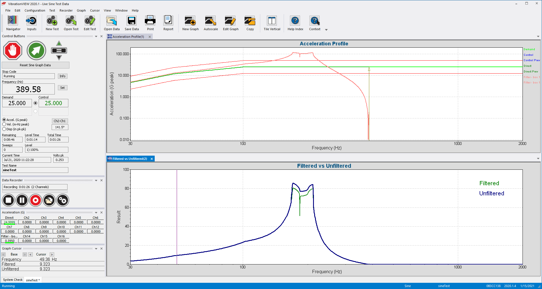This screenshot has height=289, width=542.
Task: Close the Filtered vs Unfiltered tab
Action: 152,159
